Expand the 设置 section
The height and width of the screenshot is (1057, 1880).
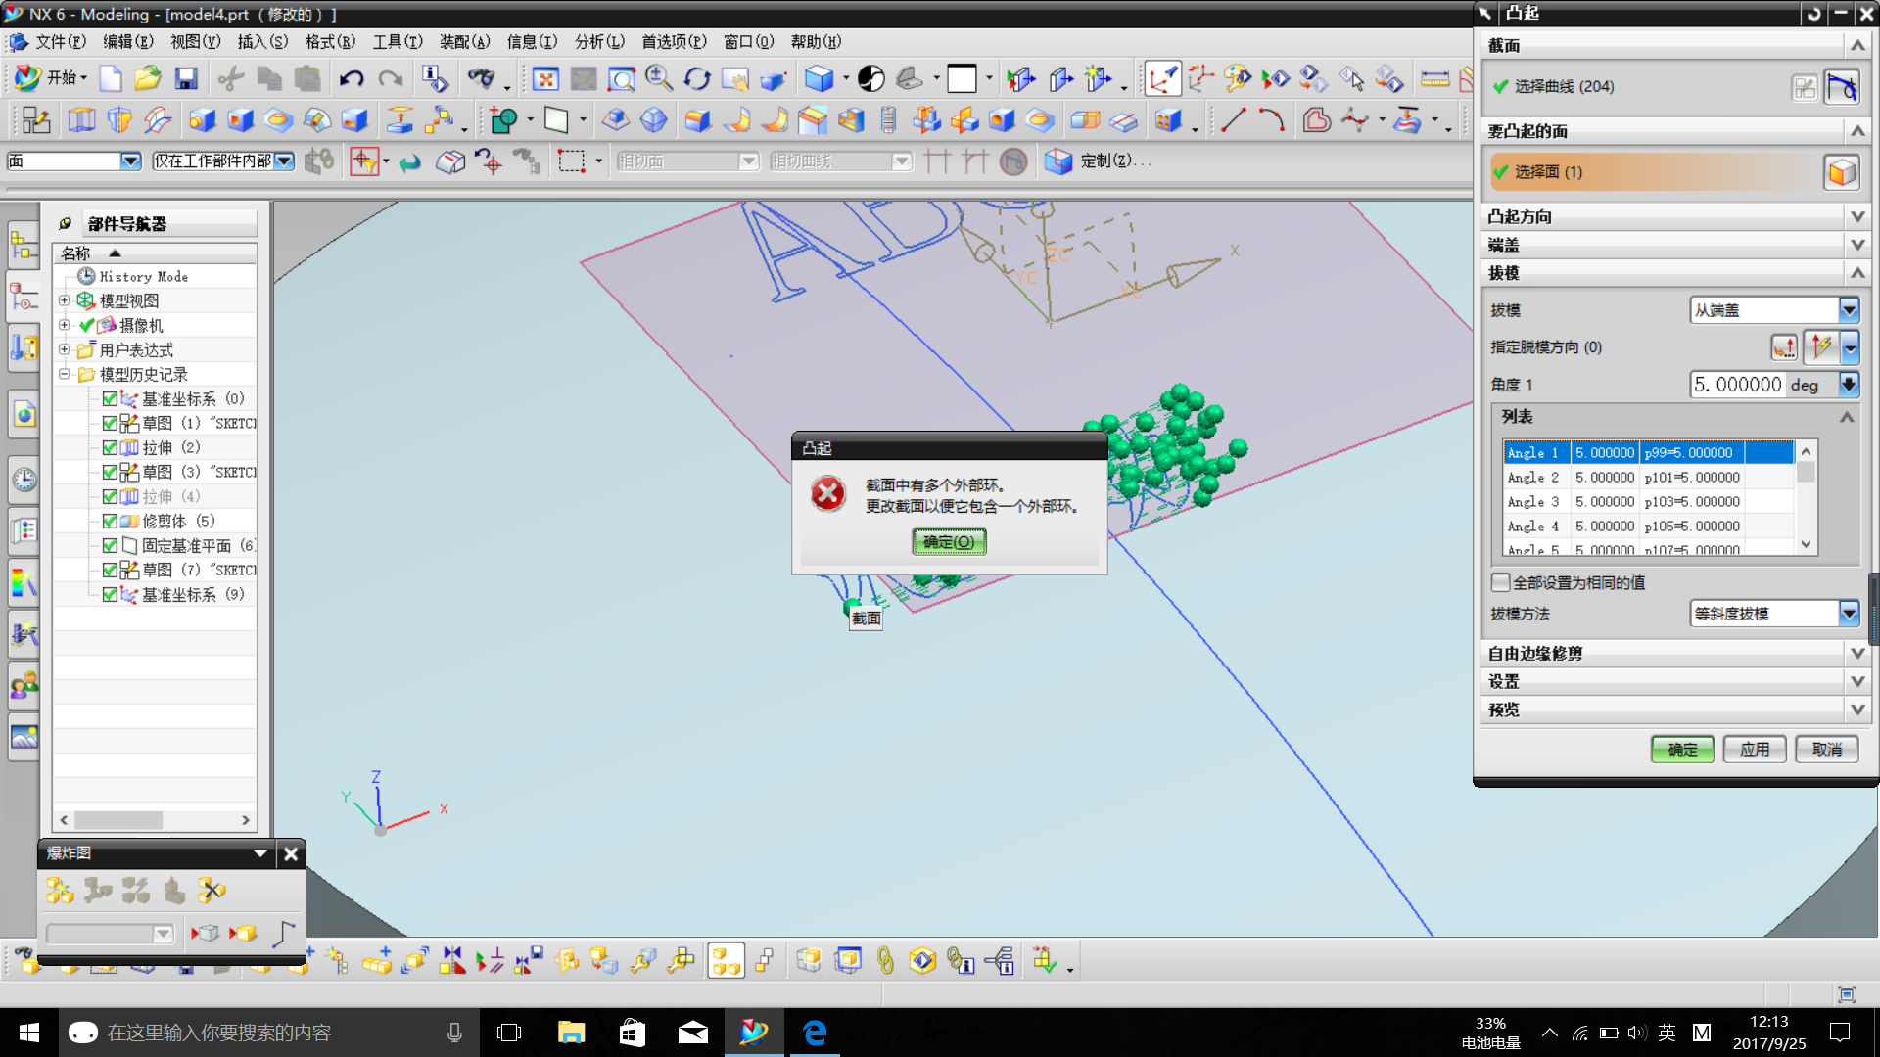tap(1676, 681)
